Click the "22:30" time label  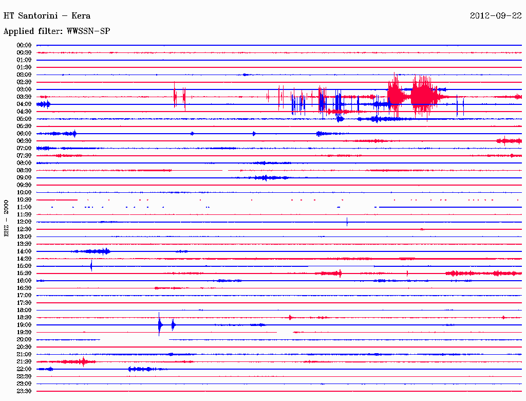[x=24, y=377]
